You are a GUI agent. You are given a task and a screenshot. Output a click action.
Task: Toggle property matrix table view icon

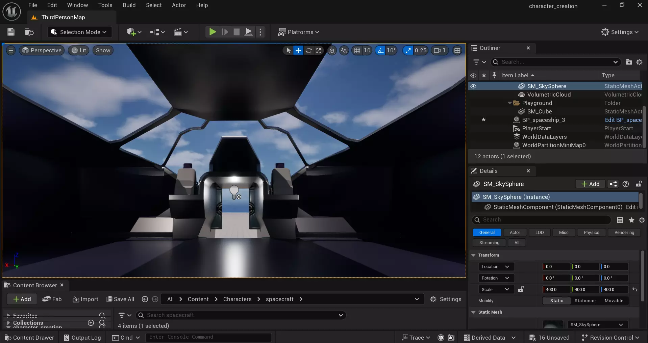(620, 220)
